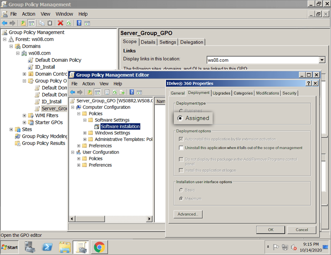Click the Help icon in Editor toolbar
331x255 pixels.
point(132,92)
